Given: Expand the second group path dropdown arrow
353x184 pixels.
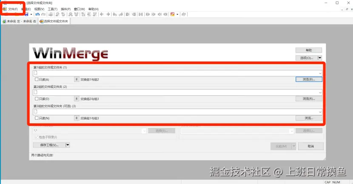Looking at the screenshot, I should coord(320,93).
